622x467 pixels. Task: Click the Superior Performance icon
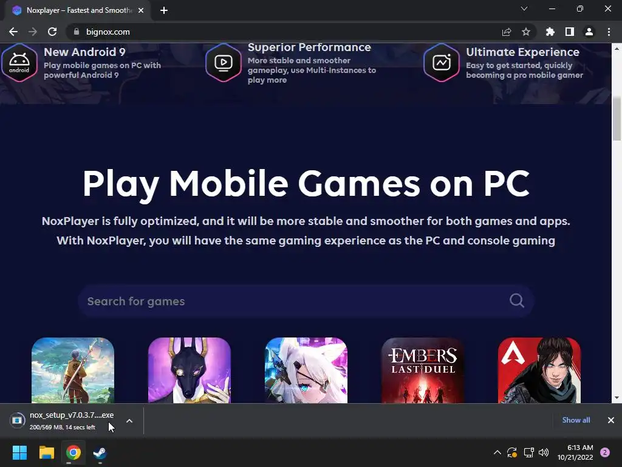click(224, 63)
